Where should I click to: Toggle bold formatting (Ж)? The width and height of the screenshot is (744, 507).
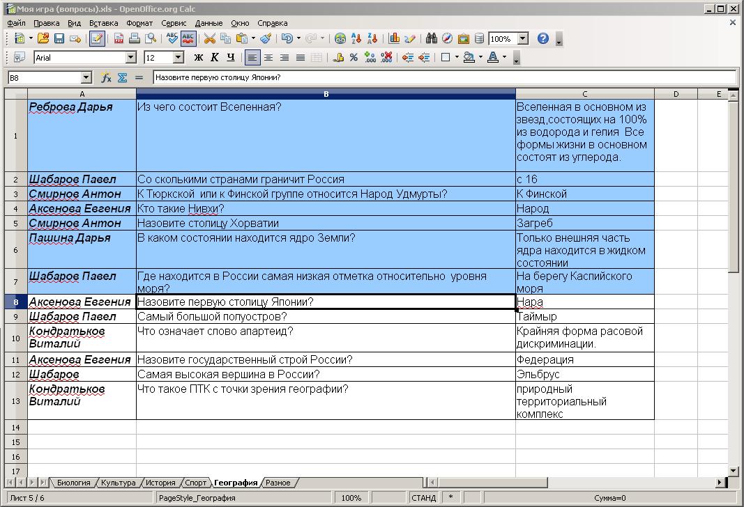coord(199,58)
